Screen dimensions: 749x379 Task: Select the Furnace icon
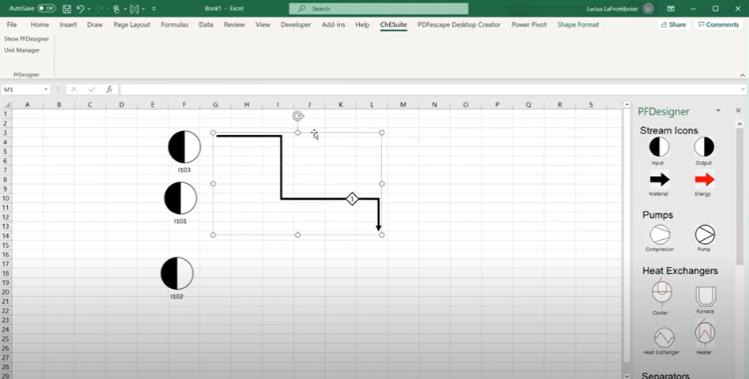point(705,296)
